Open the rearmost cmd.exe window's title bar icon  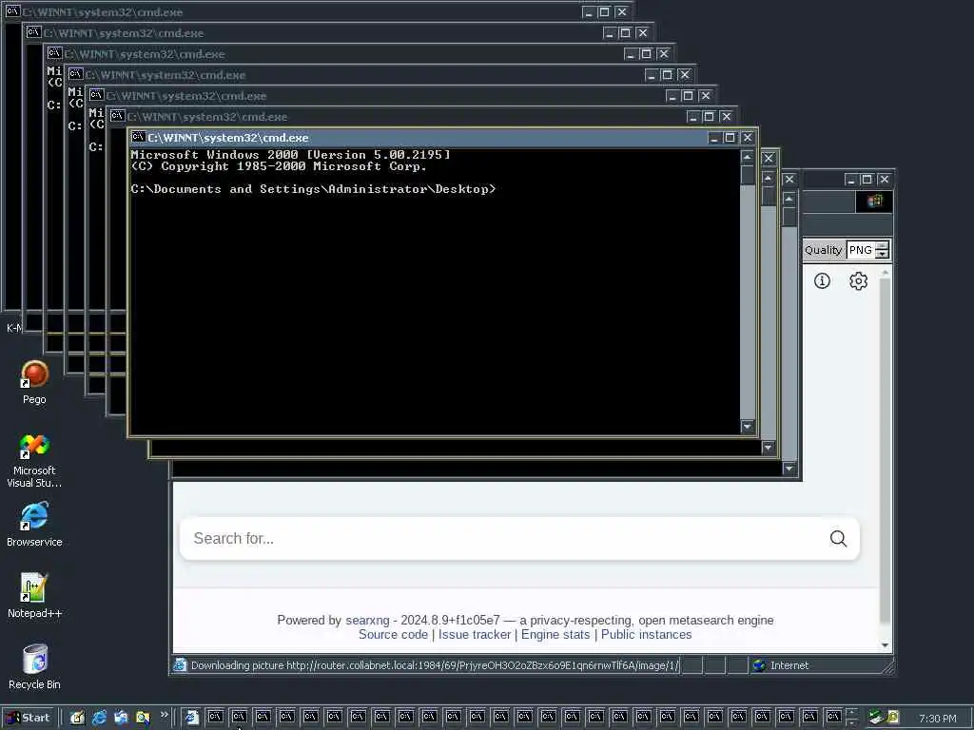(12, 11)
